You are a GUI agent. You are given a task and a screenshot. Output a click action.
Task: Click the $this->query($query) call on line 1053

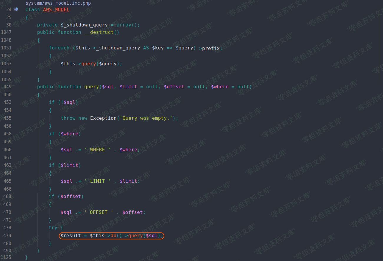(x=91, y=64)
